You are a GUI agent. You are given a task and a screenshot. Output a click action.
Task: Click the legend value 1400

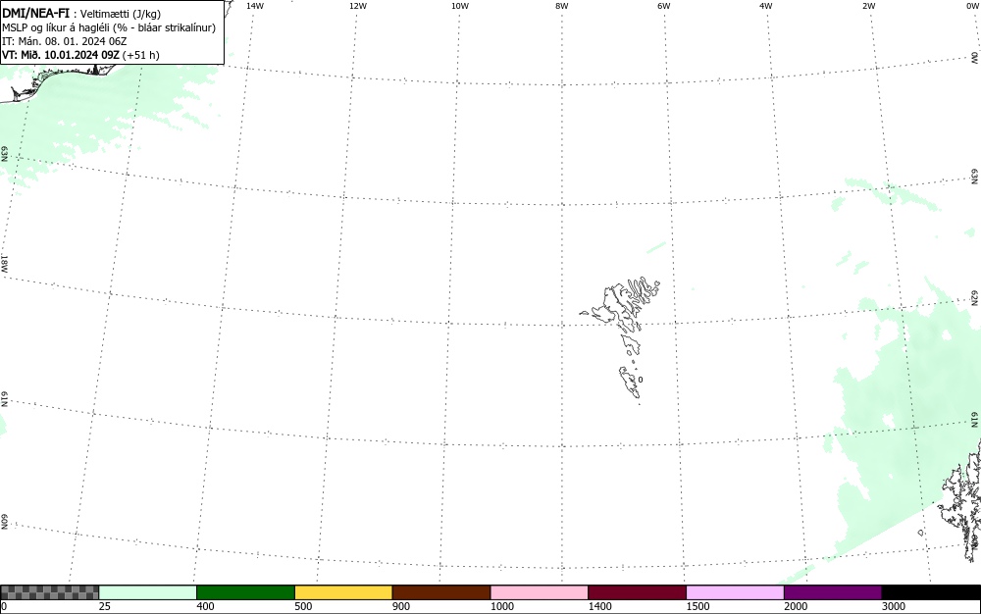(600, 606)
